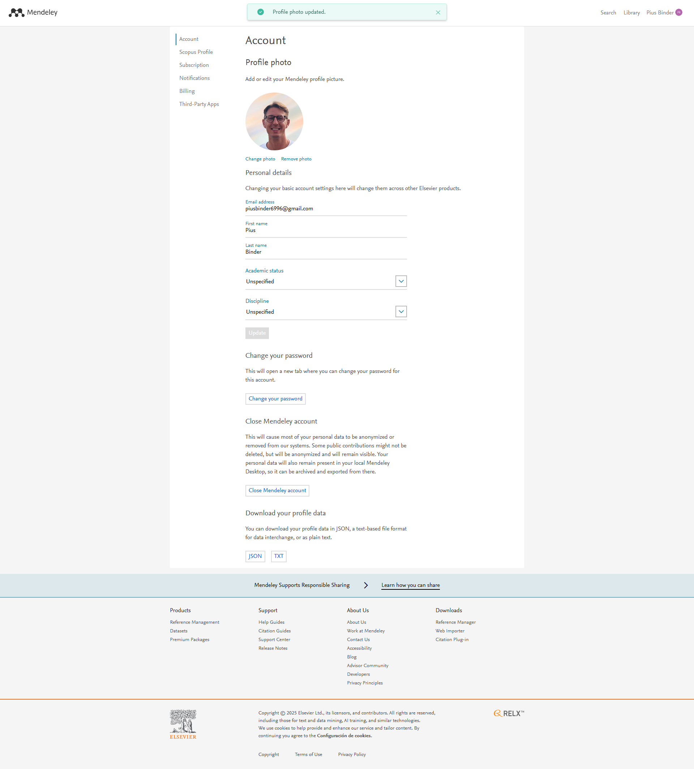
Task: Click the circular profile photo
Action: 274,121
